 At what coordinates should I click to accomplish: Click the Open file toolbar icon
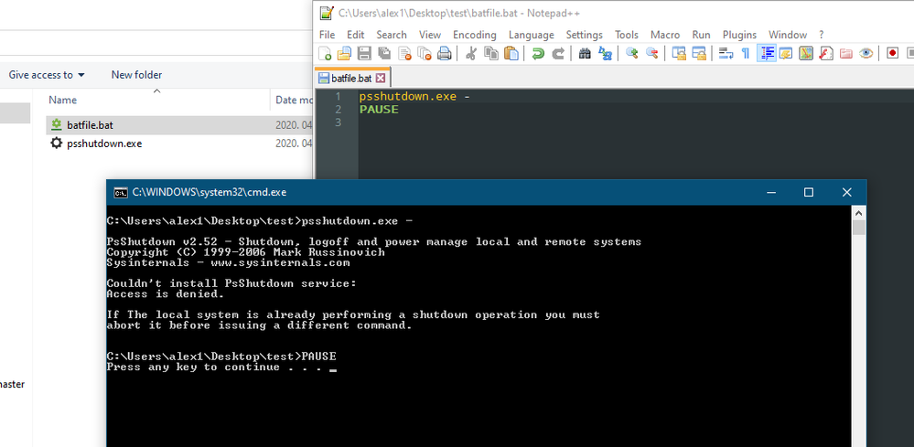(x=345, y=54)
